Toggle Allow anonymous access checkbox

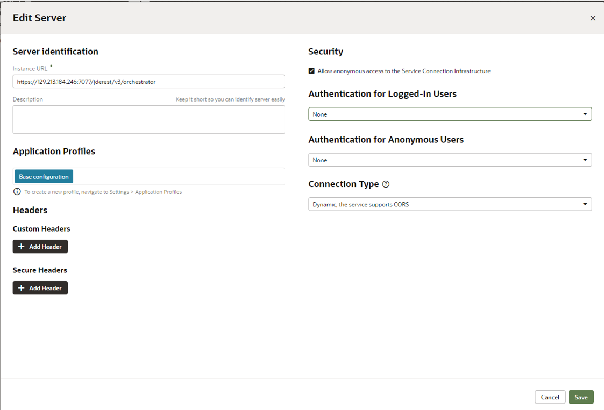[311, 71]
